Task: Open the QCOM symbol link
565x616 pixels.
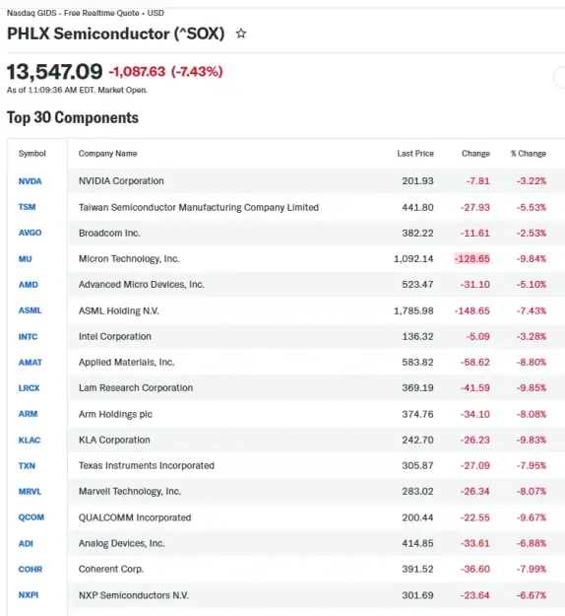Action: click(31, 517)
